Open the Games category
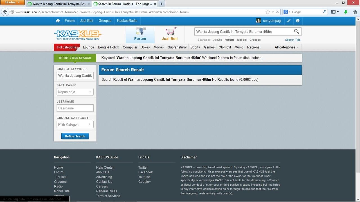 (209, 47)
